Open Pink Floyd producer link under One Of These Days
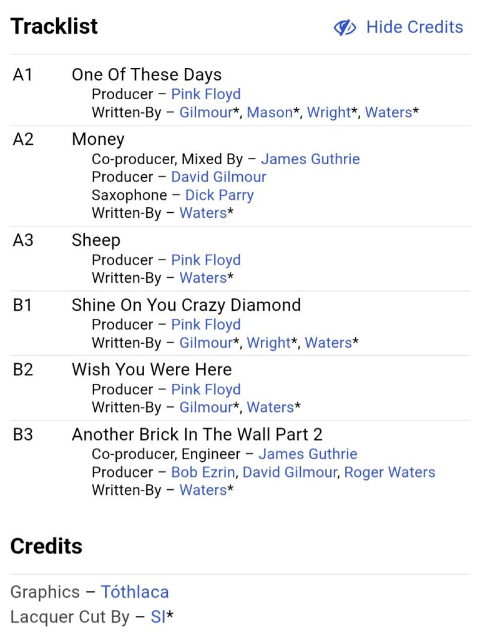Image resolution: width=480 pixels, height=639 pixels. point(206,94)
